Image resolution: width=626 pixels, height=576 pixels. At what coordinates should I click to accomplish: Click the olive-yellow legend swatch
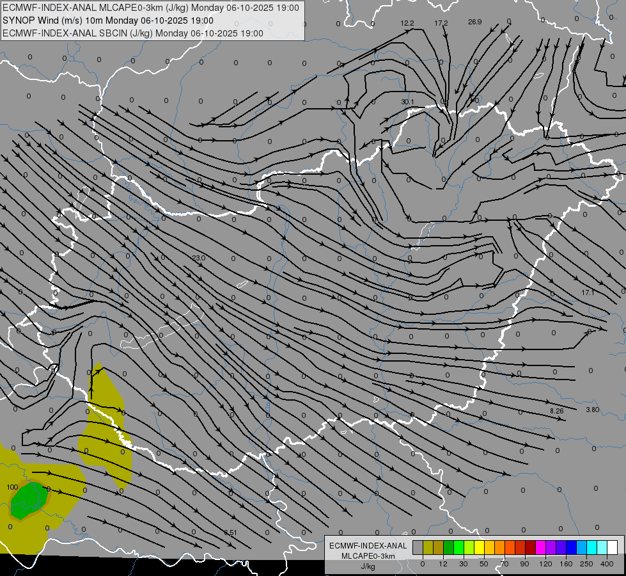pos(428,547)
